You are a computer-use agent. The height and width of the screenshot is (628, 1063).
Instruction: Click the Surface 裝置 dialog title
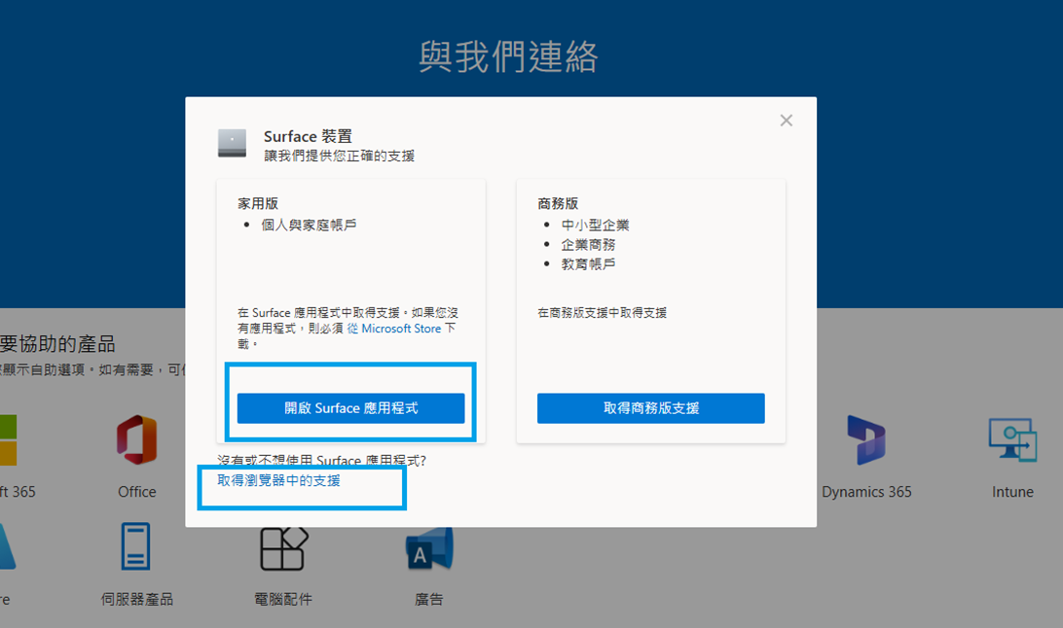coord(308,136)
